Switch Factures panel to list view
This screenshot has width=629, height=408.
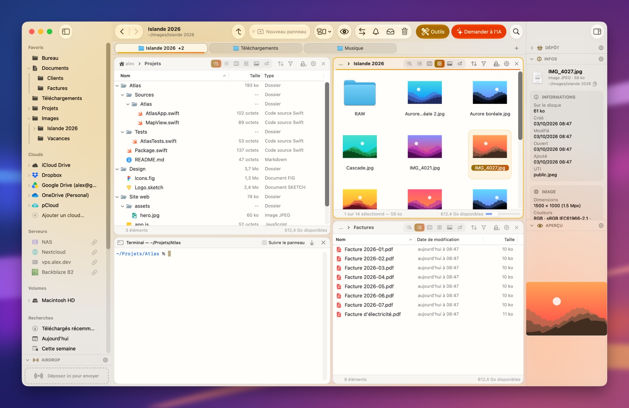pos(419,228)
